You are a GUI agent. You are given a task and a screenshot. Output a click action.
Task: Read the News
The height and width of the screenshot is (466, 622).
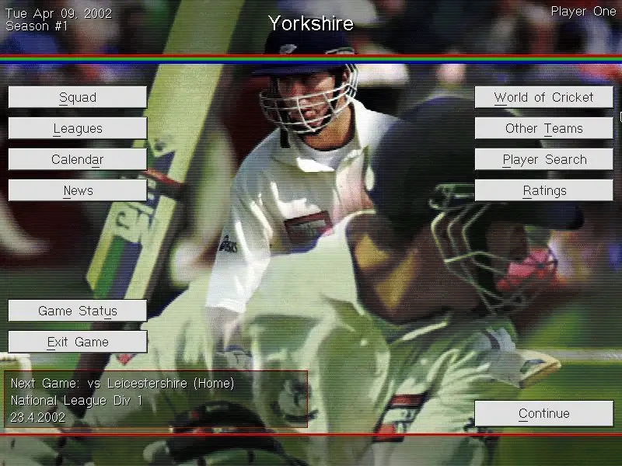(78, 190)
